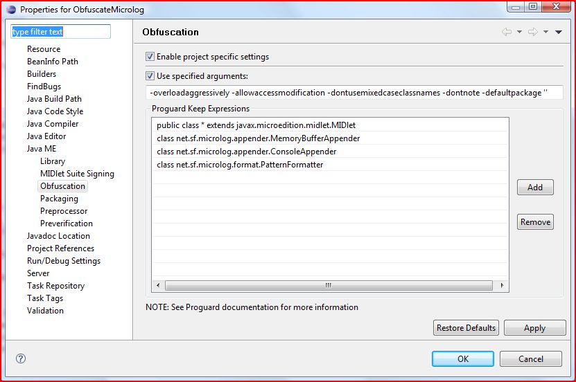Open the help question mark icon
576x382 pixels.
point(21,358)
